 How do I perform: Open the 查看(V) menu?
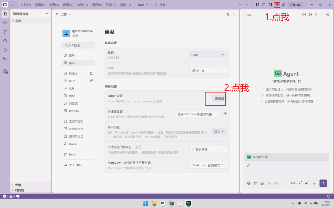tap(68, 5)
